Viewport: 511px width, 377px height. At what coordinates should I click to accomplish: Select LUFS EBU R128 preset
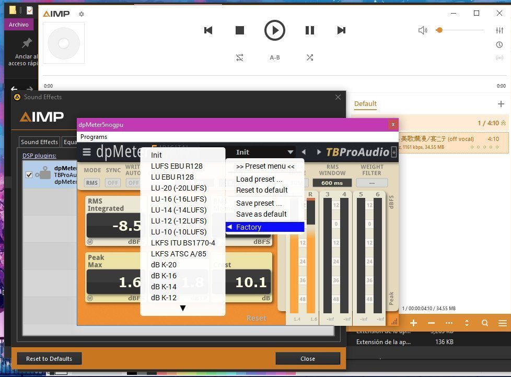[183, 166]
